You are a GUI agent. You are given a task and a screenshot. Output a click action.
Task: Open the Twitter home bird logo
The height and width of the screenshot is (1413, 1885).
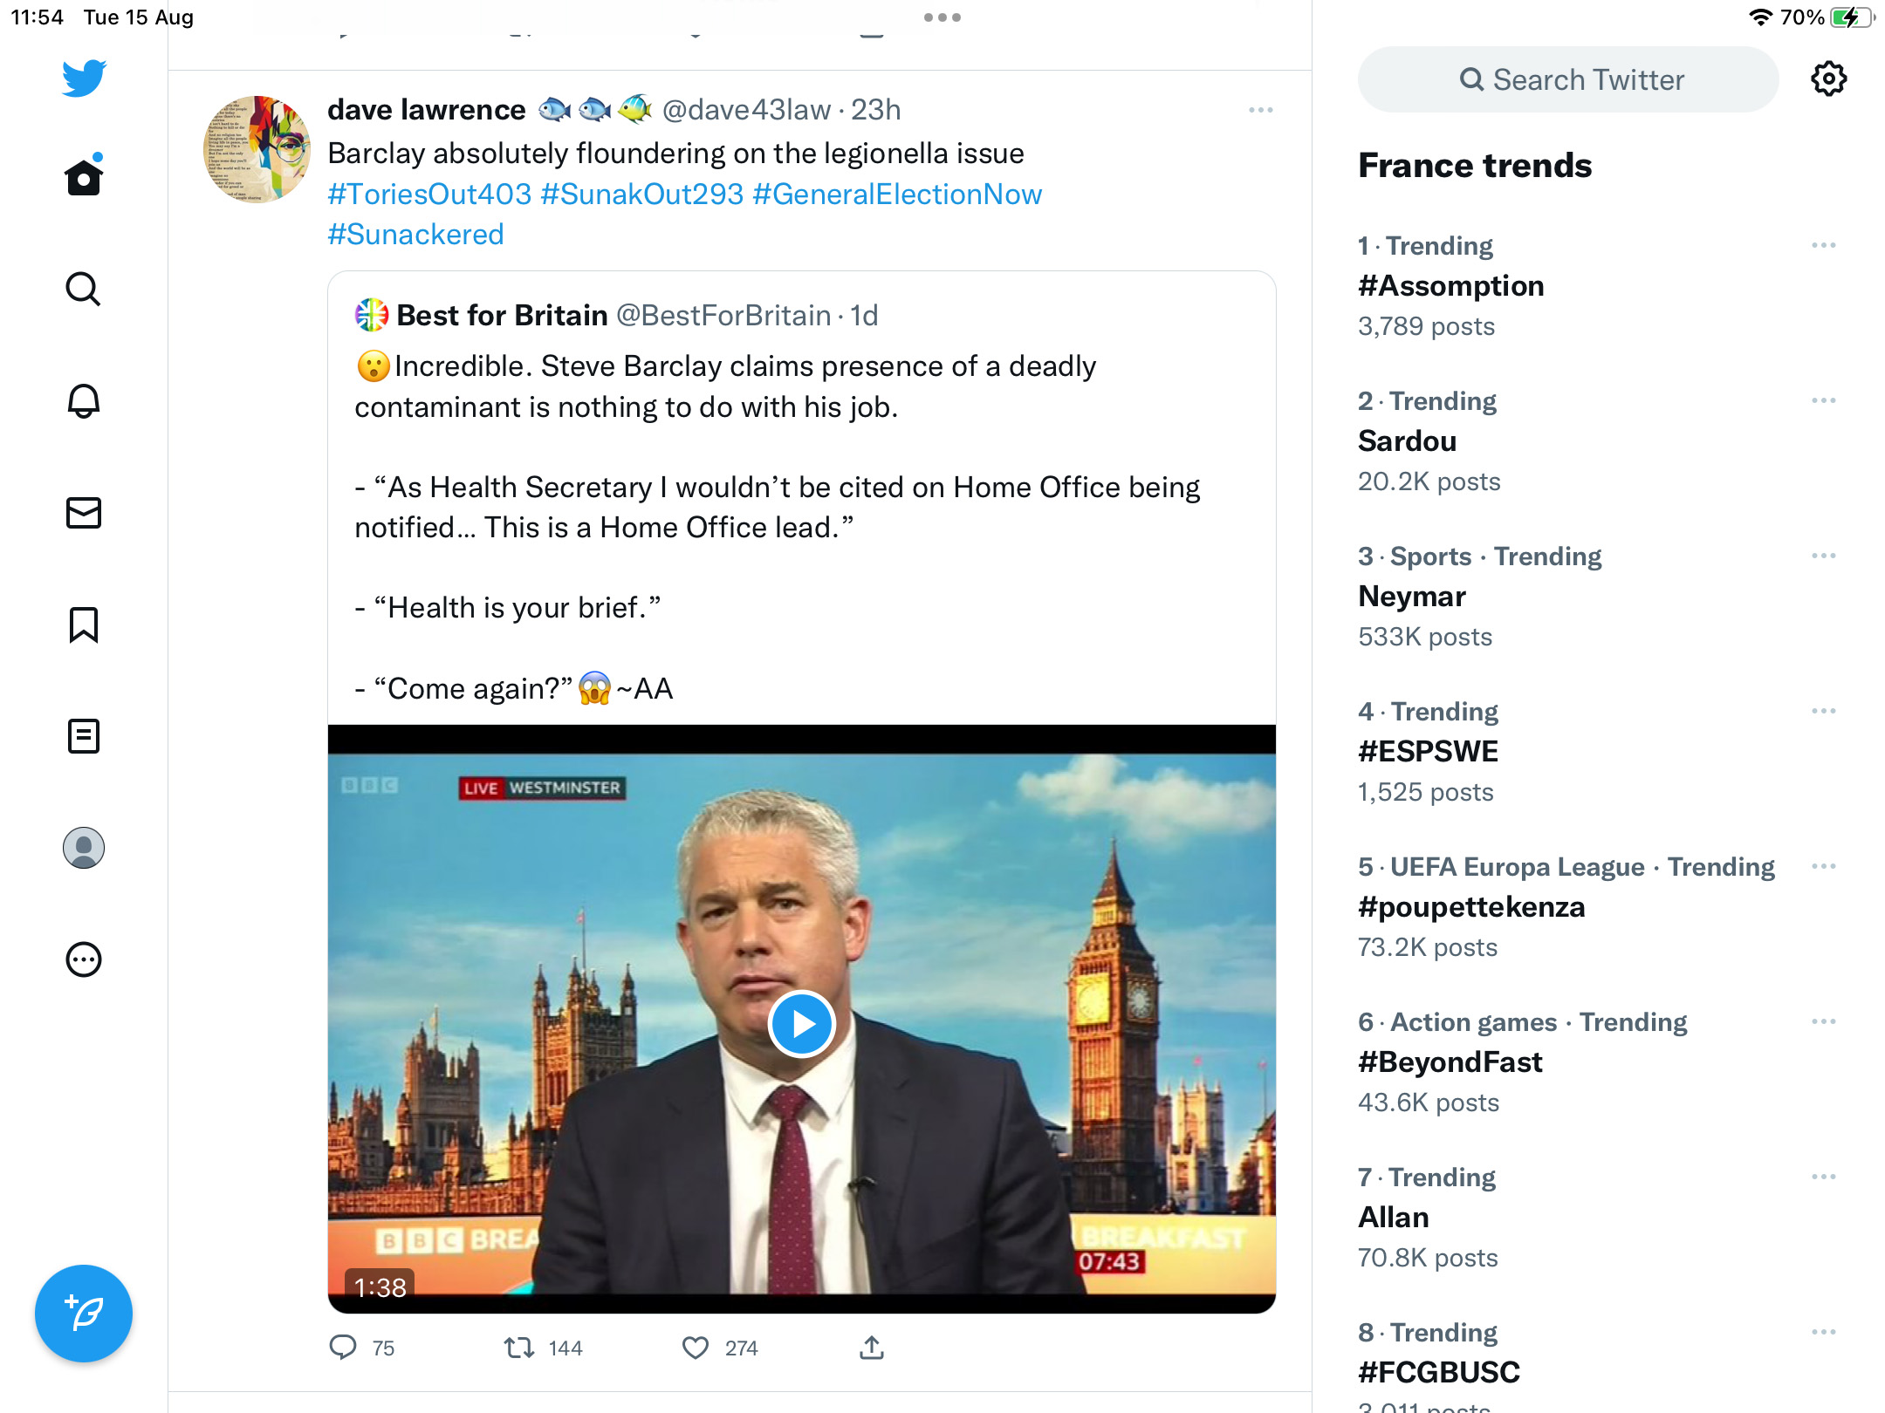(x=84, y=78)
